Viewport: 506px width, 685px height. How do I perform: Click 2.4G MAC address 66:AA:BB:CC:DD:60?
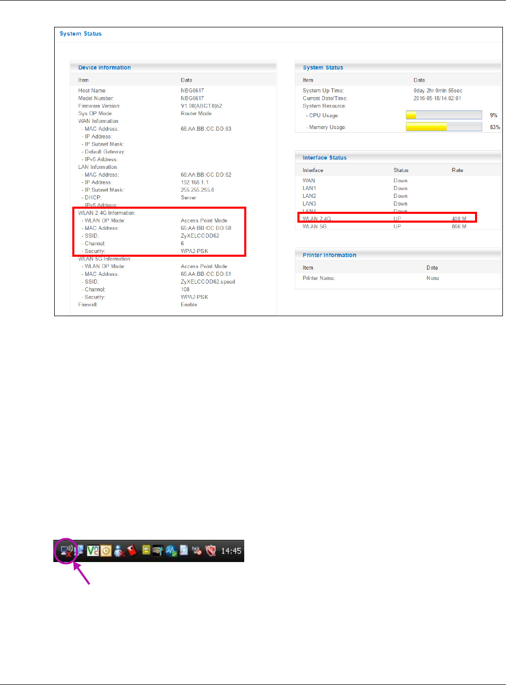[206, 228]
